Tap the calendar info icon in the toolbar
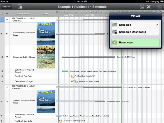164x123 pixels. pos(20,7)
